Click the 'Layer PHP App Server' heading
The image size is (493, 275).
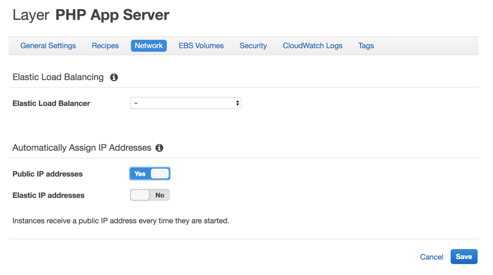click(x=91, y=15)
